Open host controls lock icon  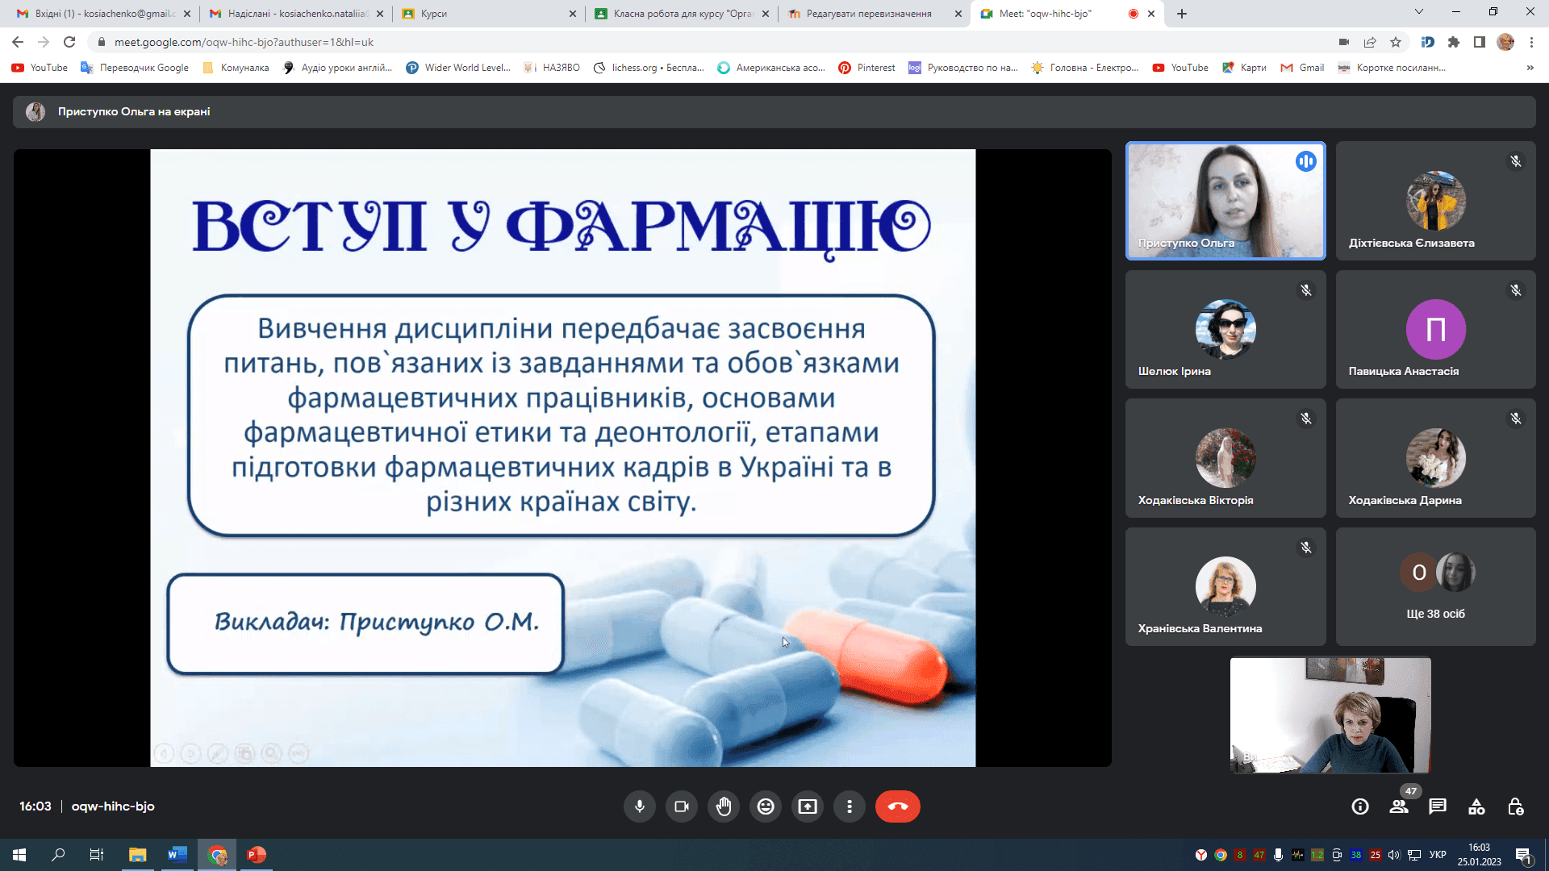click(1515, 806)
